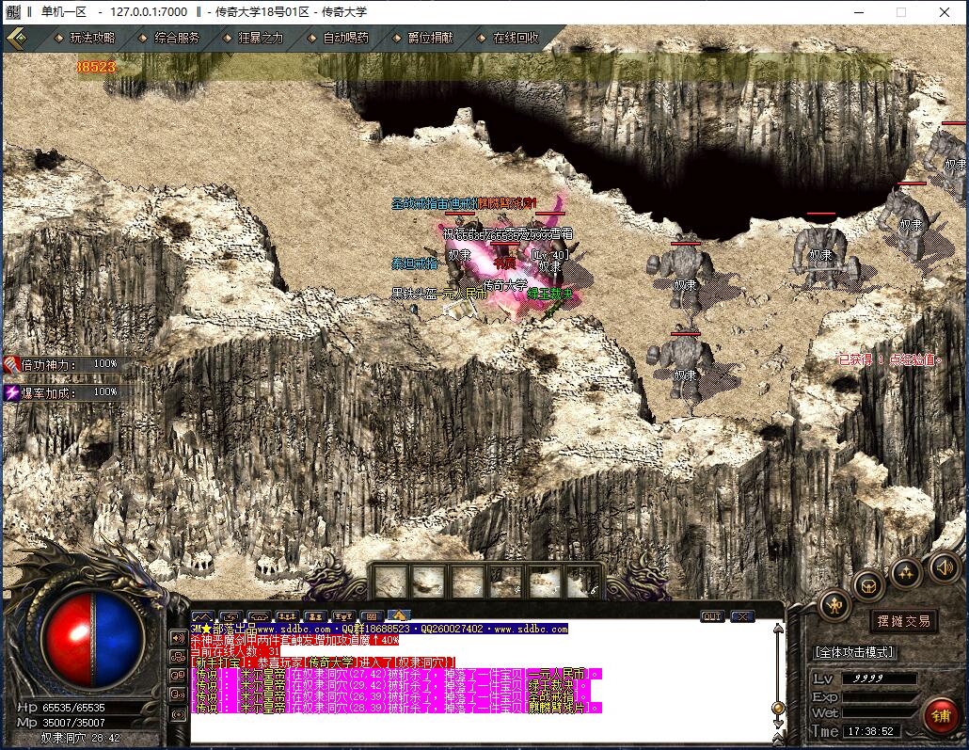Click the 当前在线人数: 31 chat line
This screenshot has height=750, width=969.
pyautogui.click(x=235, y=651)
